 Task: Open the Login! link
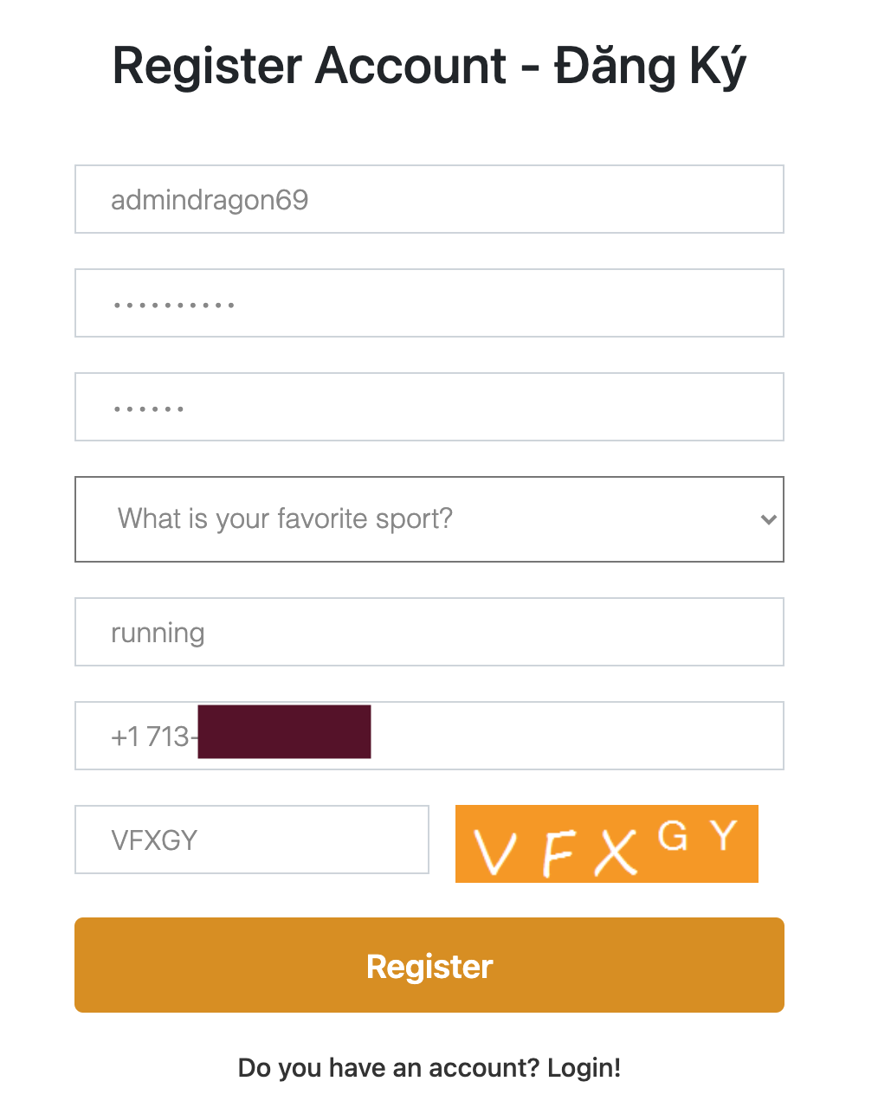pyautogui.click(x=584, y=1068)
